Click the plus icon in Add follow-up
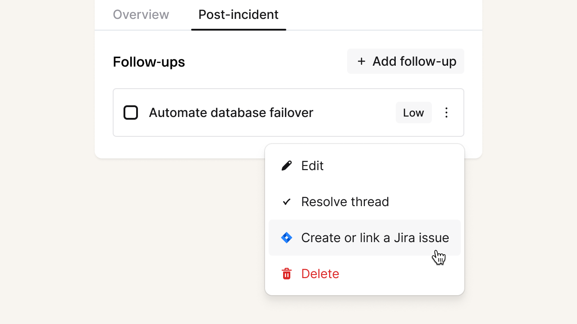577x324 pixels. 361,61
